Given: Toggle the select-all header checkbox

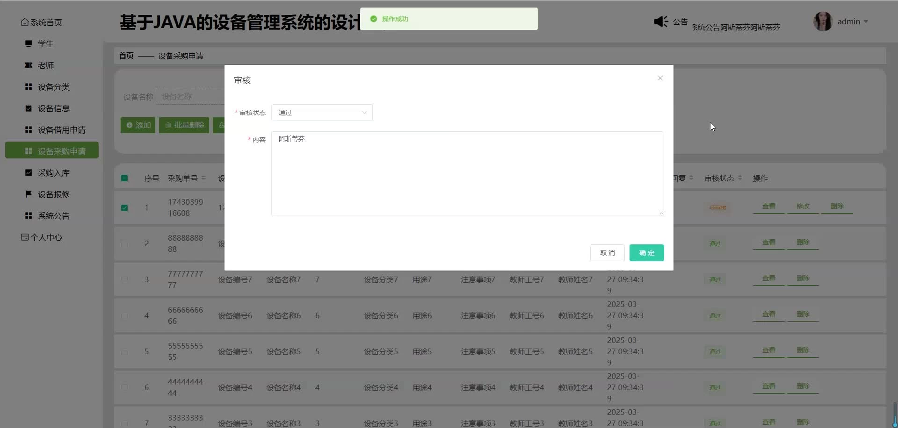Looking at the screenshot, I should pyautogui.click(x=124, y=178).
